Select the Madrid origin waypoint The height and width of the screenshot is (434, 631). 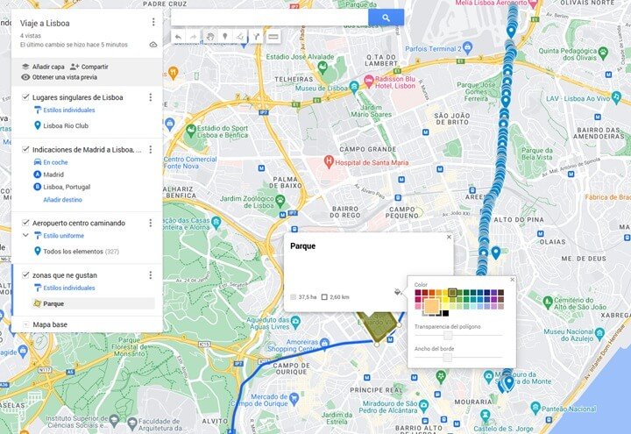53,174
